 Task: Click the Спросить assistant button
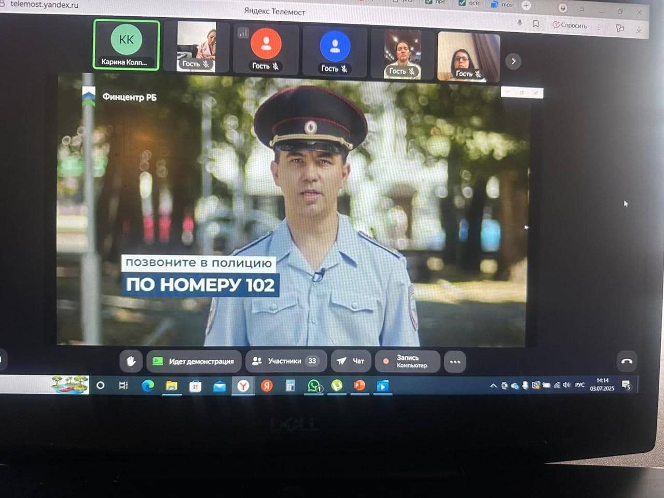[570, 25]
